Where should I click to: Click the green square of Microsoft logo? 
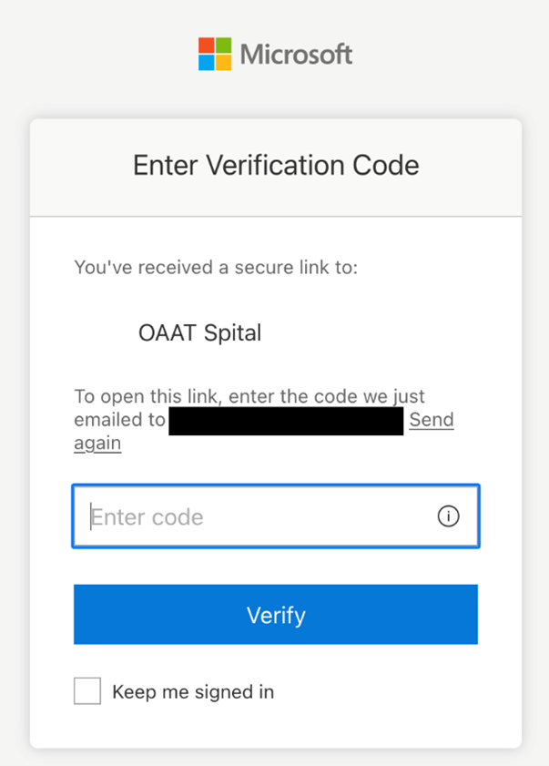coord(224,46)
